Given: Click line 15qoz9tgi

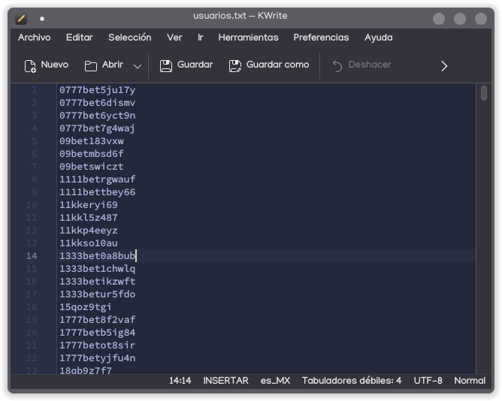Looking at the screenshot, I should [86, 307].
